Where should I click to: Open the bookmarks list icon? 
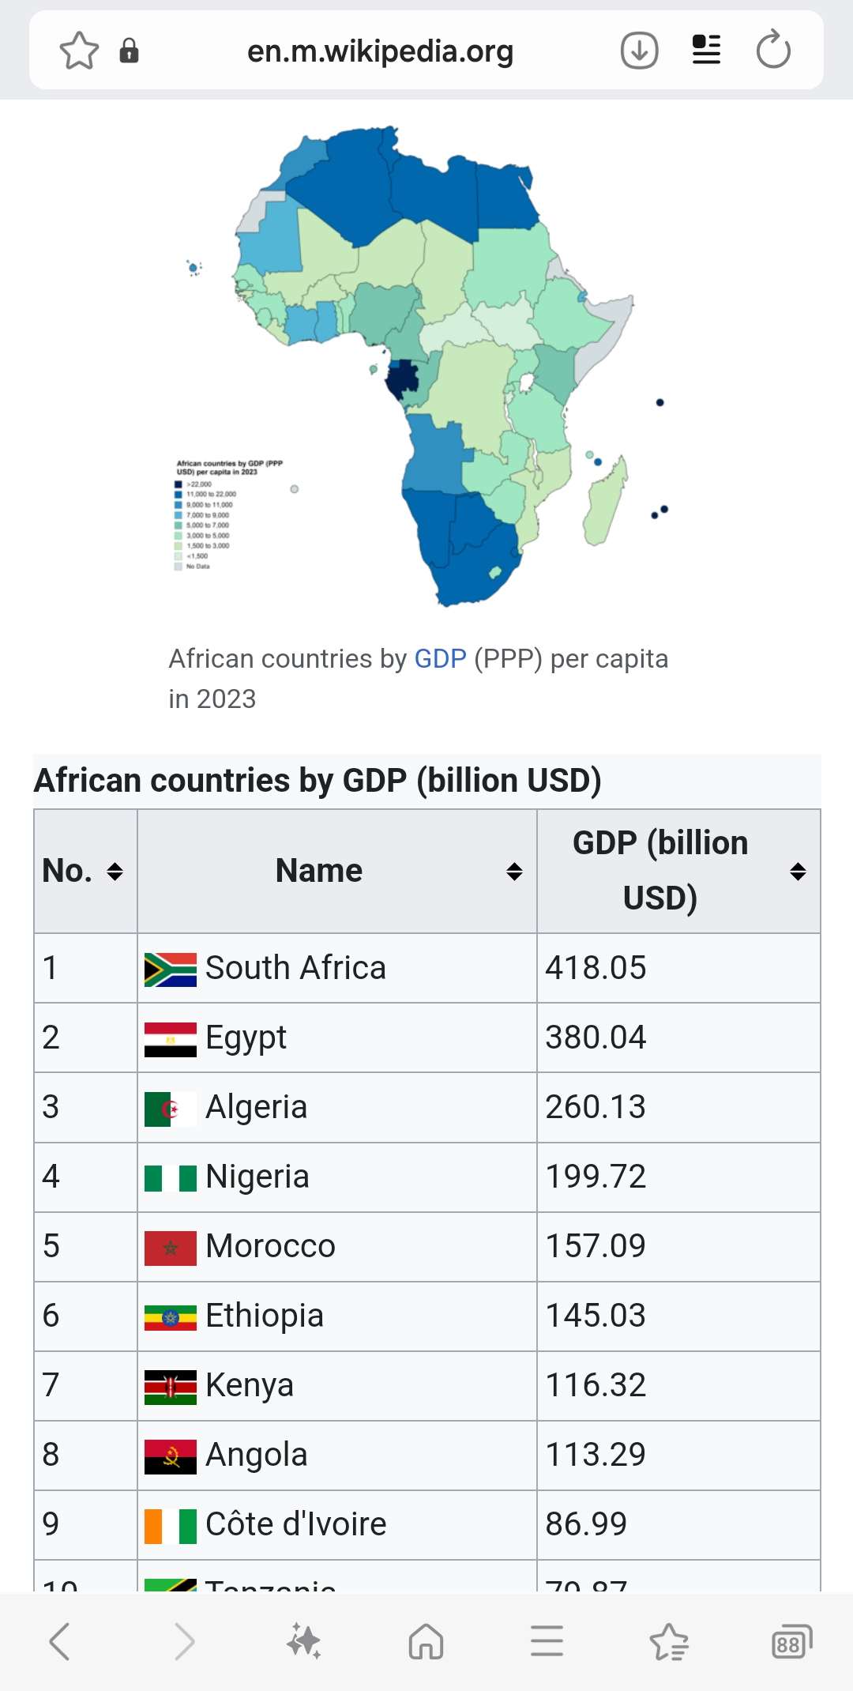(x=669, y=1641)
